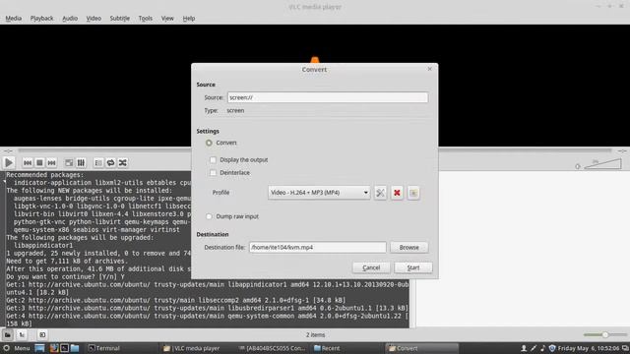This screenshot has width=630, height=354.
Task: Click the display icon at taskbar end
Action: (625, 348)
